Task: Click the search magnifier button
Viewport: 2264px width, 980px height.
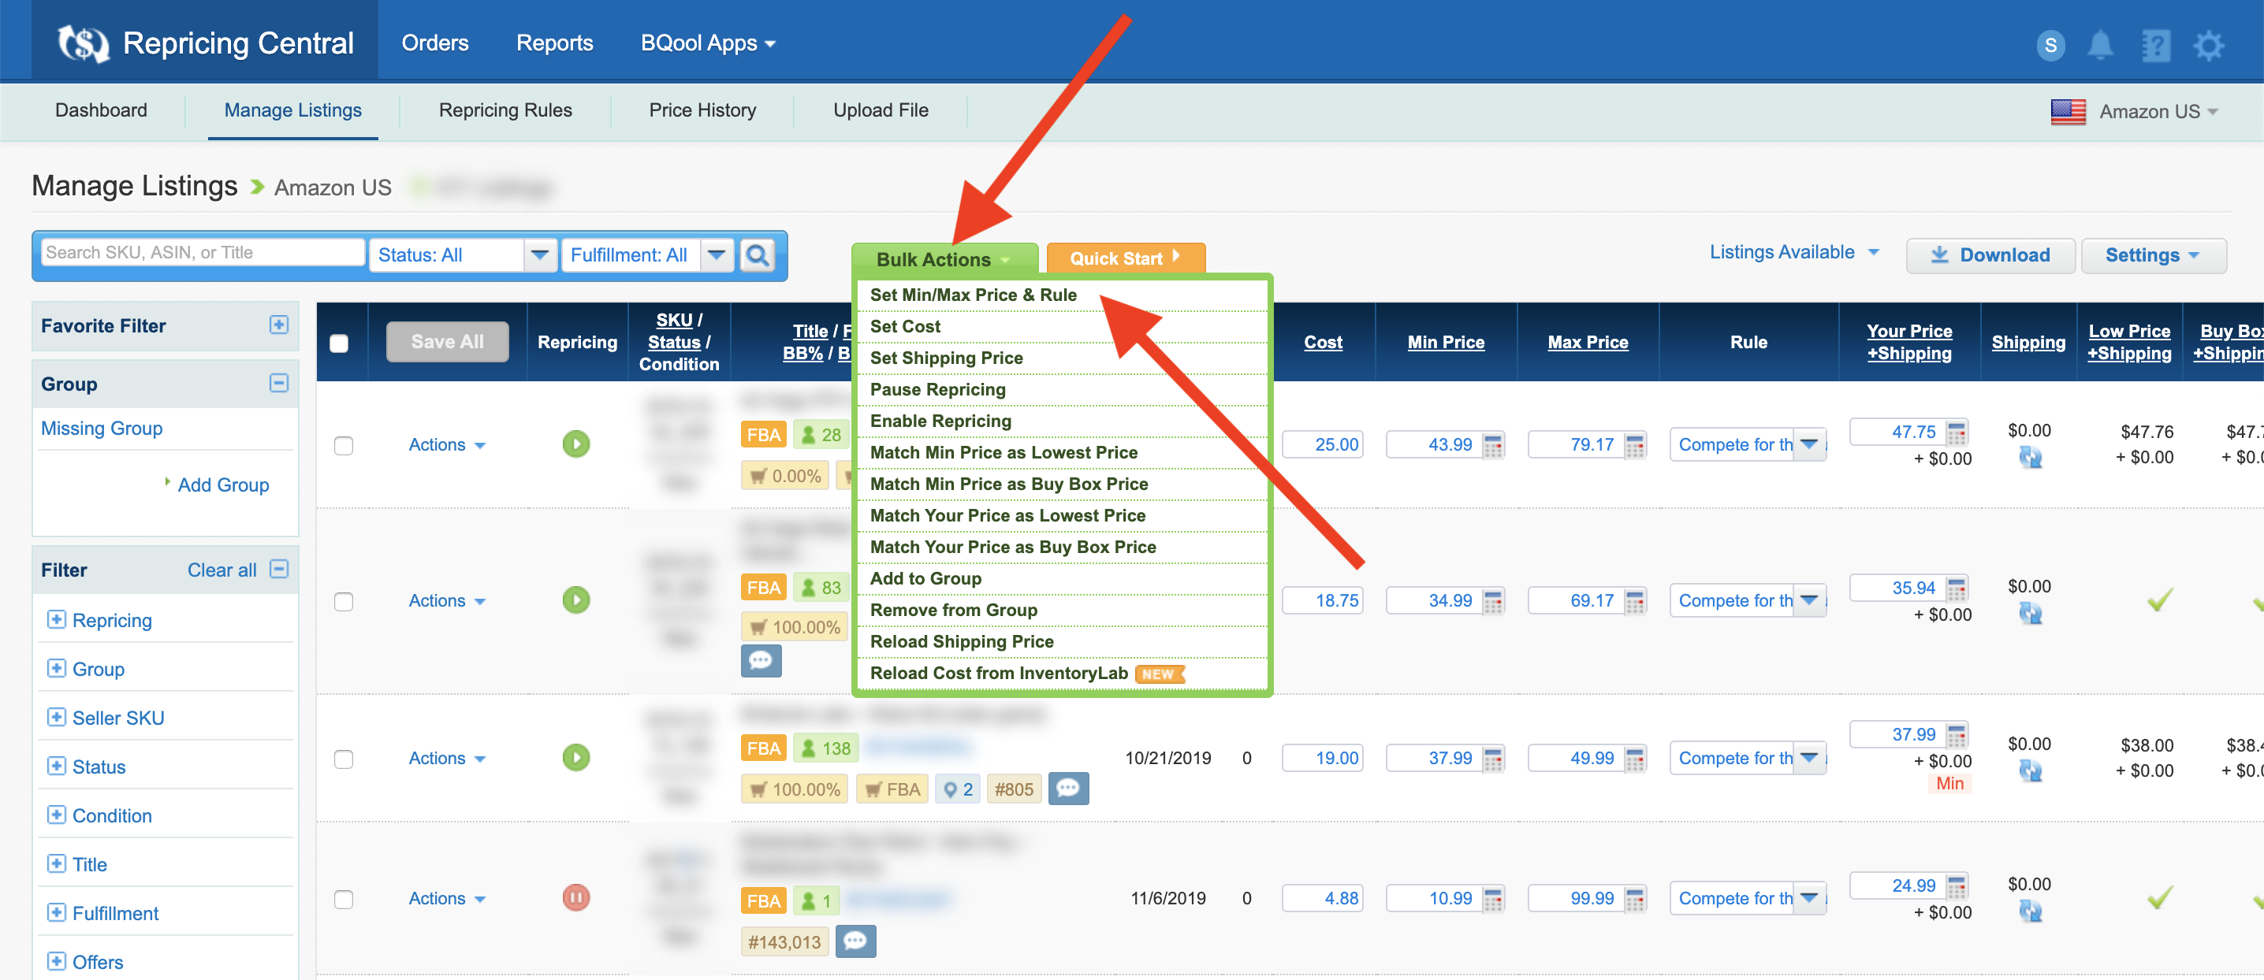Action: [x=757, y=254]
